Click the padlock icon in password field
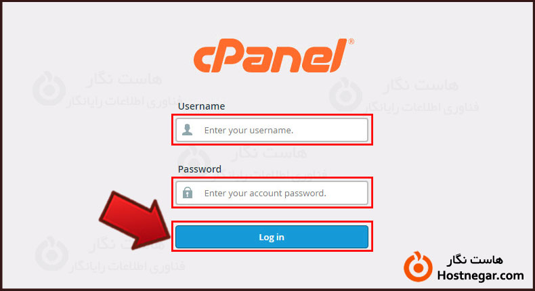Screen dimensions: 535x291 188,193
